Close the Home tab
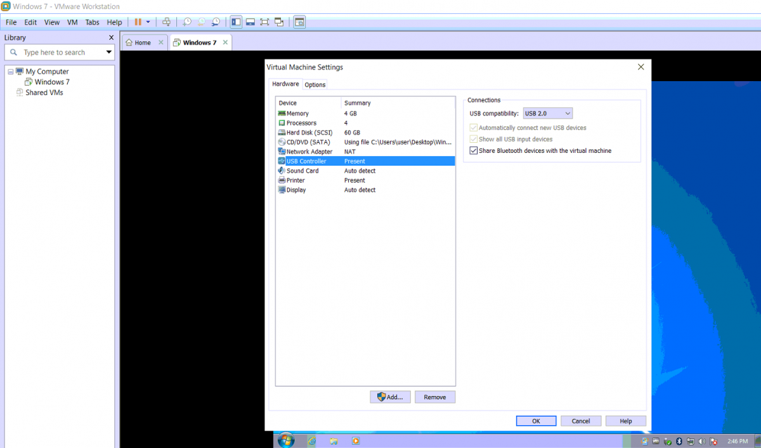 tap(160, 43)
